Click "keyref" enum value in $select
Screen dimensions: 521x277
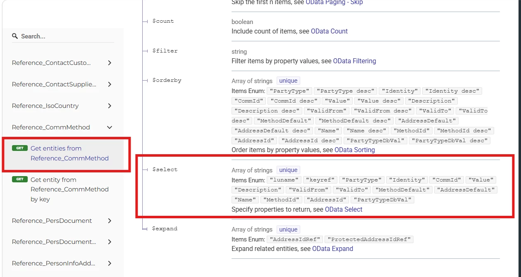point(320,180)
